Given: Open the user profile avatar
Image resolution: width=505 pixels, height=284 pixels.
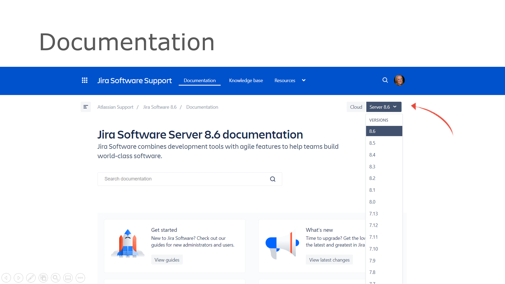Looking at the screenshot, I should [x=399, y=80].
